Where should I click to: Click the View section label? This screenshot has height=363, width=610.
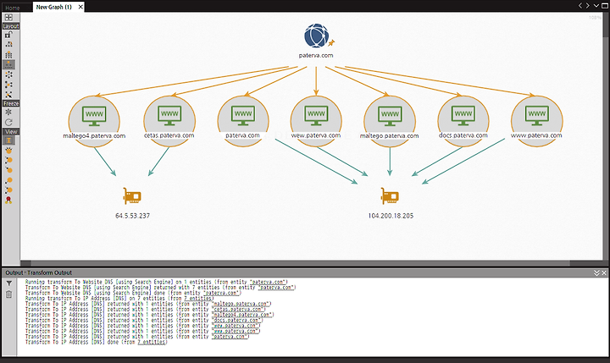pyautogui.click(x=11, y=132)
